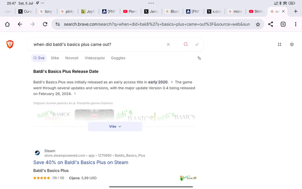
Task: Select the Novosti results category
Action: pyautogui.click(x=72, y=58)
